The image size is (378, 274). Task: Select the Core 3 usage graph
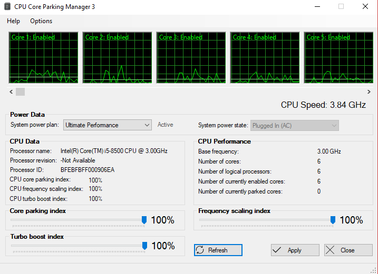coord(191,57)
